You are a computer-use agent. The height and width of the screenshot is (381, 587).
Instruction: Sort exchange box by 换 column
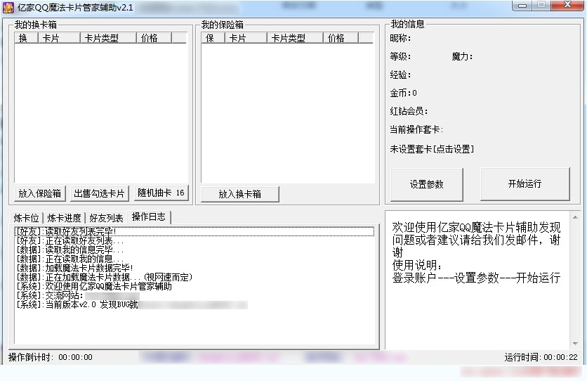point(26,38)
